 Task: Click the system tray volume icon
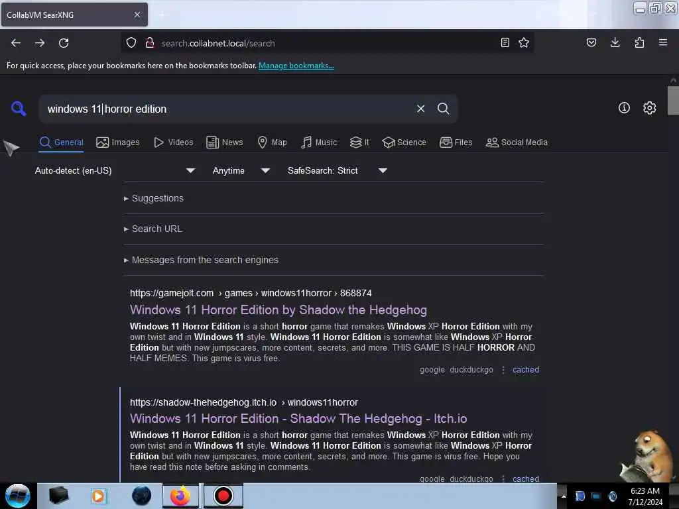[613, 496]
